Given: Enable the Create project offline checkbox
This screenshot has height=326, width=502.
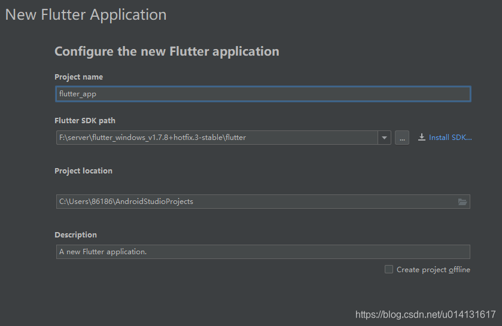Looking at the screenshot, I should pyautogui.click(x=389, y=269).
